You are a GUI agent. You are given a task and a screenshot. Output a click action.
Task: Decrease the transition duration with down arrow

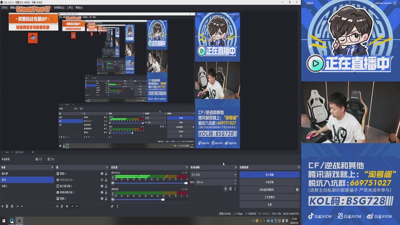tap(235, 183)
